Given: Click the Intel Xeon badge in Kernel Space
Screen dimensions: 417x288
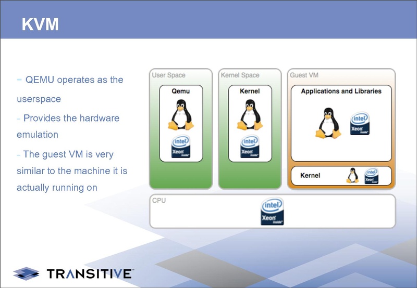Looking at the screenshot, I should 250,148.
